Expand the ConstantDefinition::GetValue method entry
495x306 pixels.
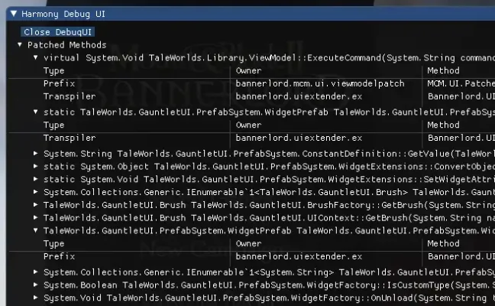36,154
